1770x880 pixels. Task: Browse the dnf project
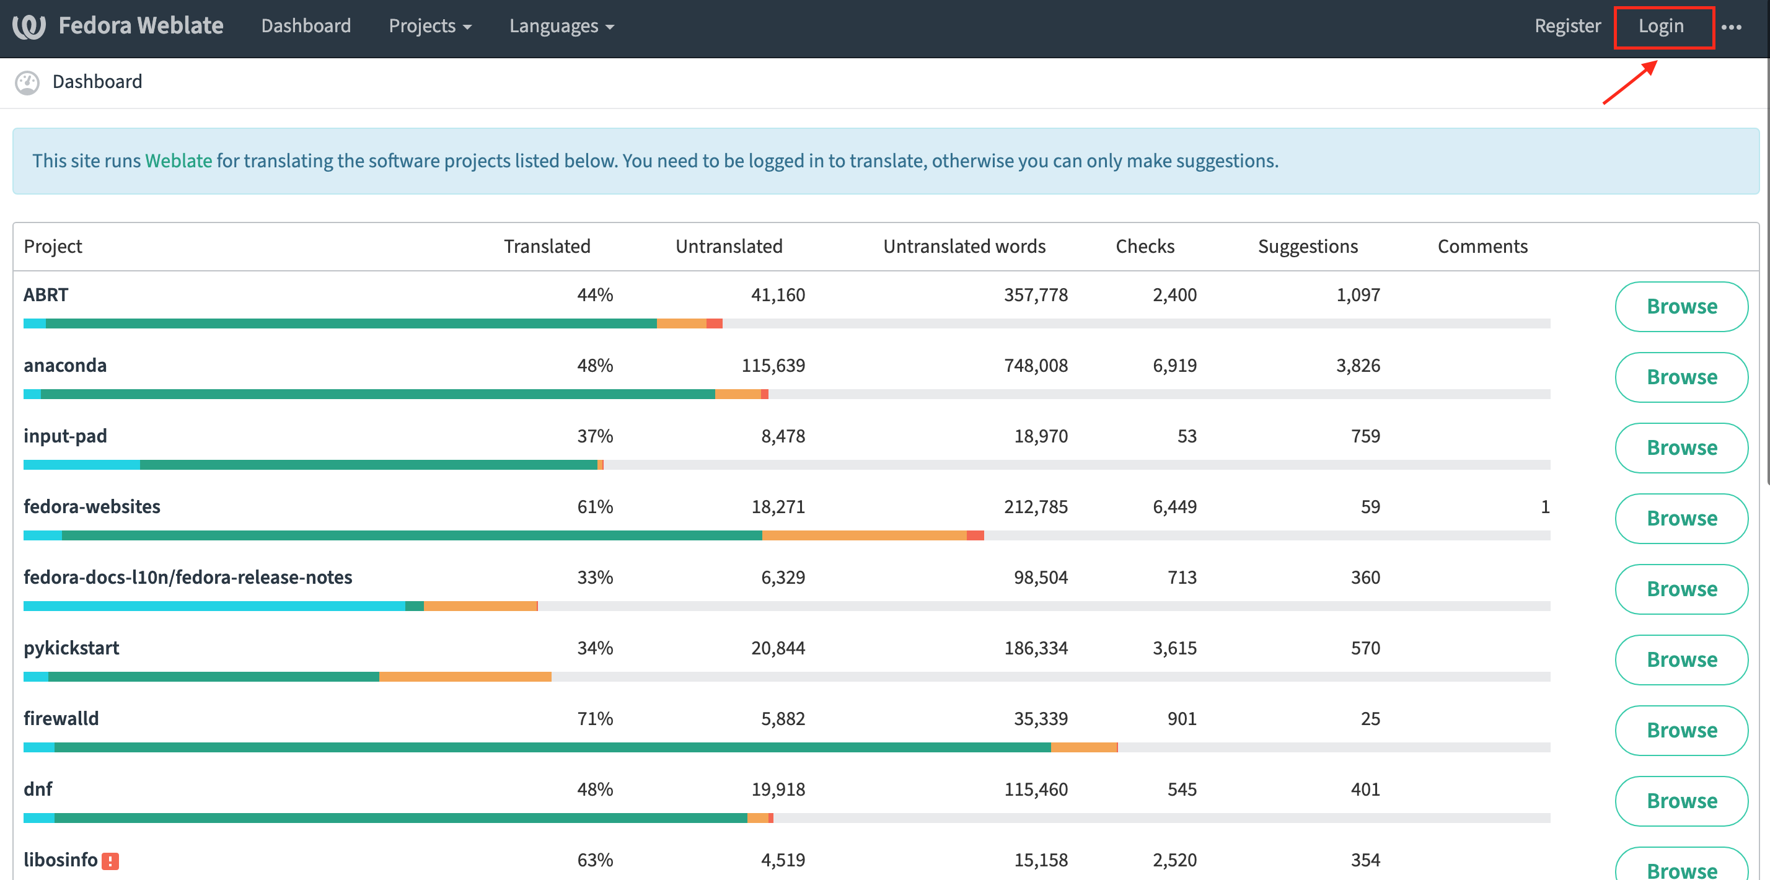1681,802
